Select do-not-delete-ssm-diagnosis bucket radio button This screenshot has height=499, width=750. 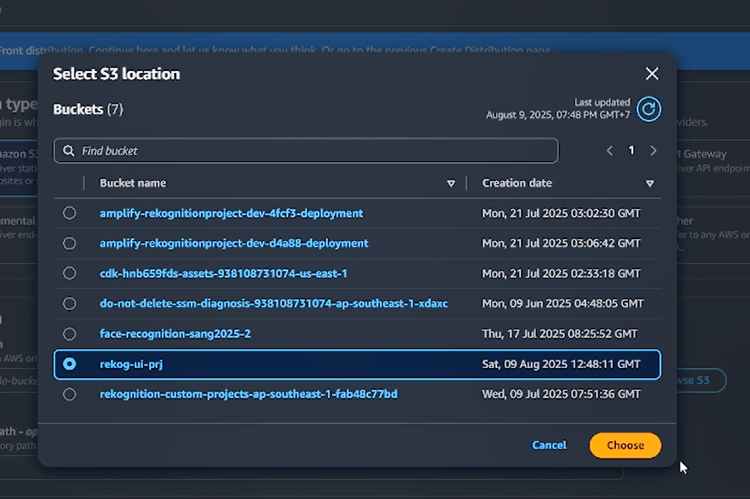coord(70,304)
